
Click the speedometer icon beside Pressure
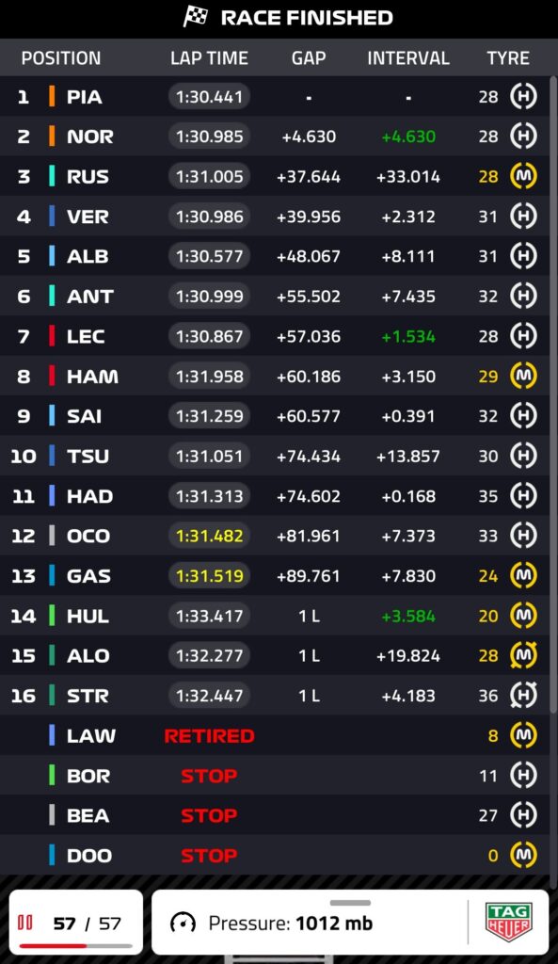tap(183, 923)
